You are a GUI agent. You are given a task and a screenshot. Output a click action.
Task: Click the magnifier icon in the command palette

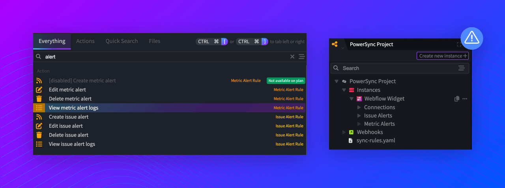point(39,57)
